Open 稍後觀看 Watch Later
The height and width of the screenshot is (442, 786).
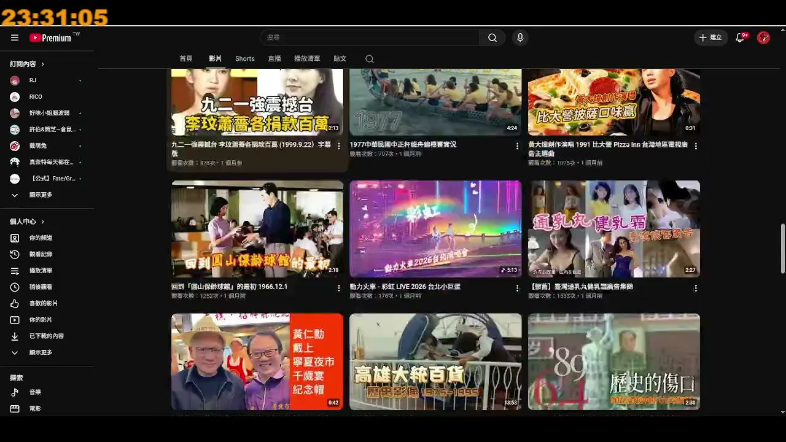(x=47, y=287)
